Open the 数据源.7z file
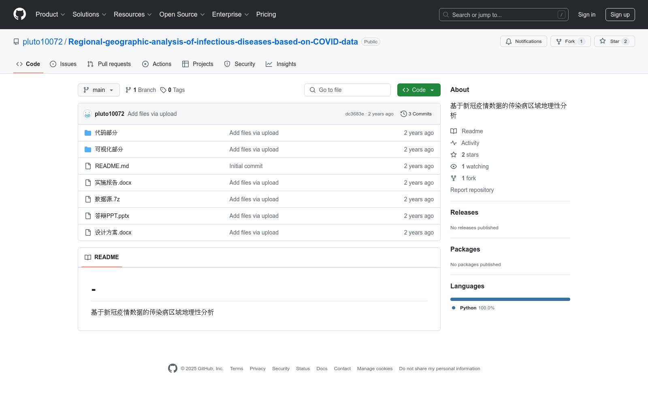 107,199
